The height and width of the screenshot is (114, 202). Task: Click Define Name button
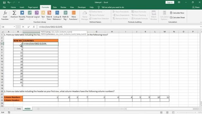click(97, 12)
